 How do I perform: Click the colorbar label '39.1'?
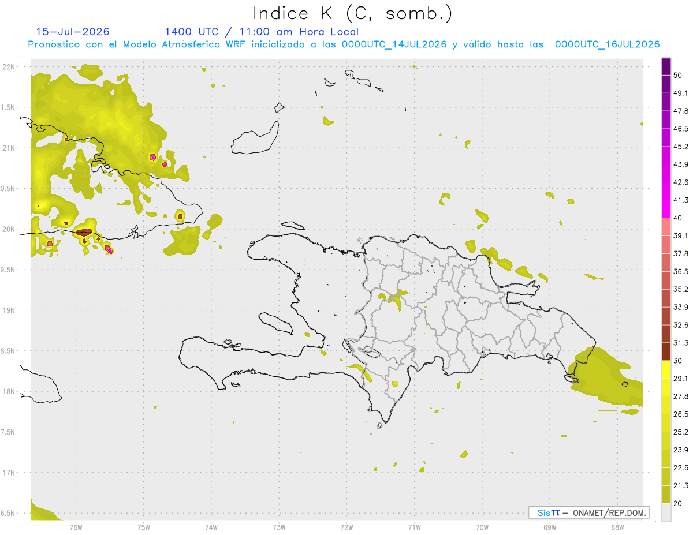(681, 236)
